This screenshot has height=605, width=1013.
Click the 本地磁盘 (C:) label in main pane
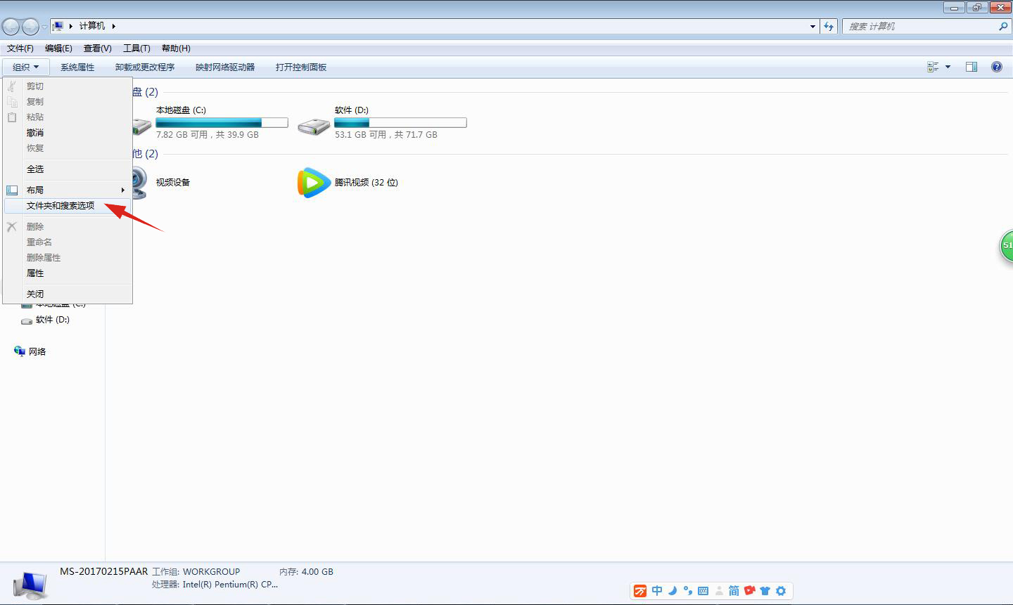point(181,110)
